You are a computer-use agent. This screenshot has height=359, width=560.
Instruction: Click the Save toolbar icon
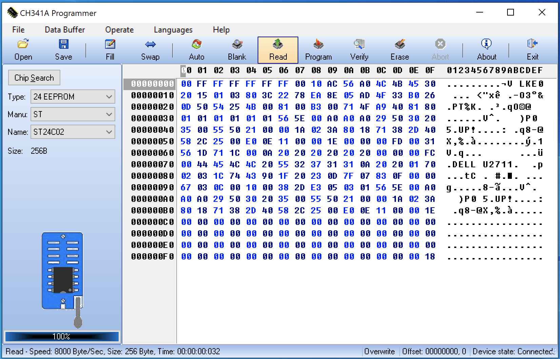click(x=63, y=50)
